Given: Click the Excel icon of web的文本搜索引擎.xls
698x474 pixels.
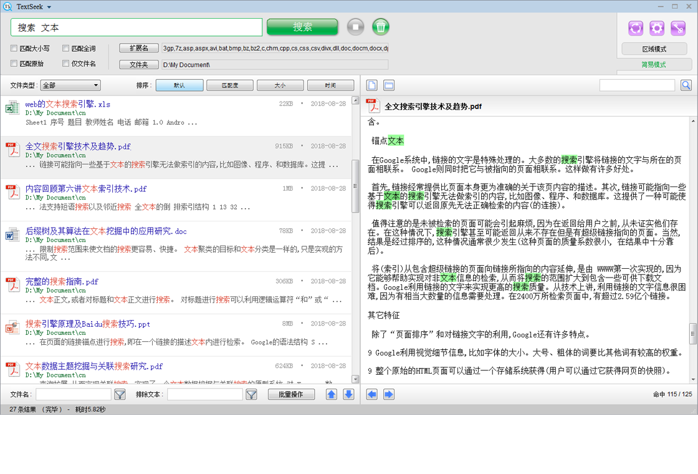Looking at the screenshot, I should point(12,107).
